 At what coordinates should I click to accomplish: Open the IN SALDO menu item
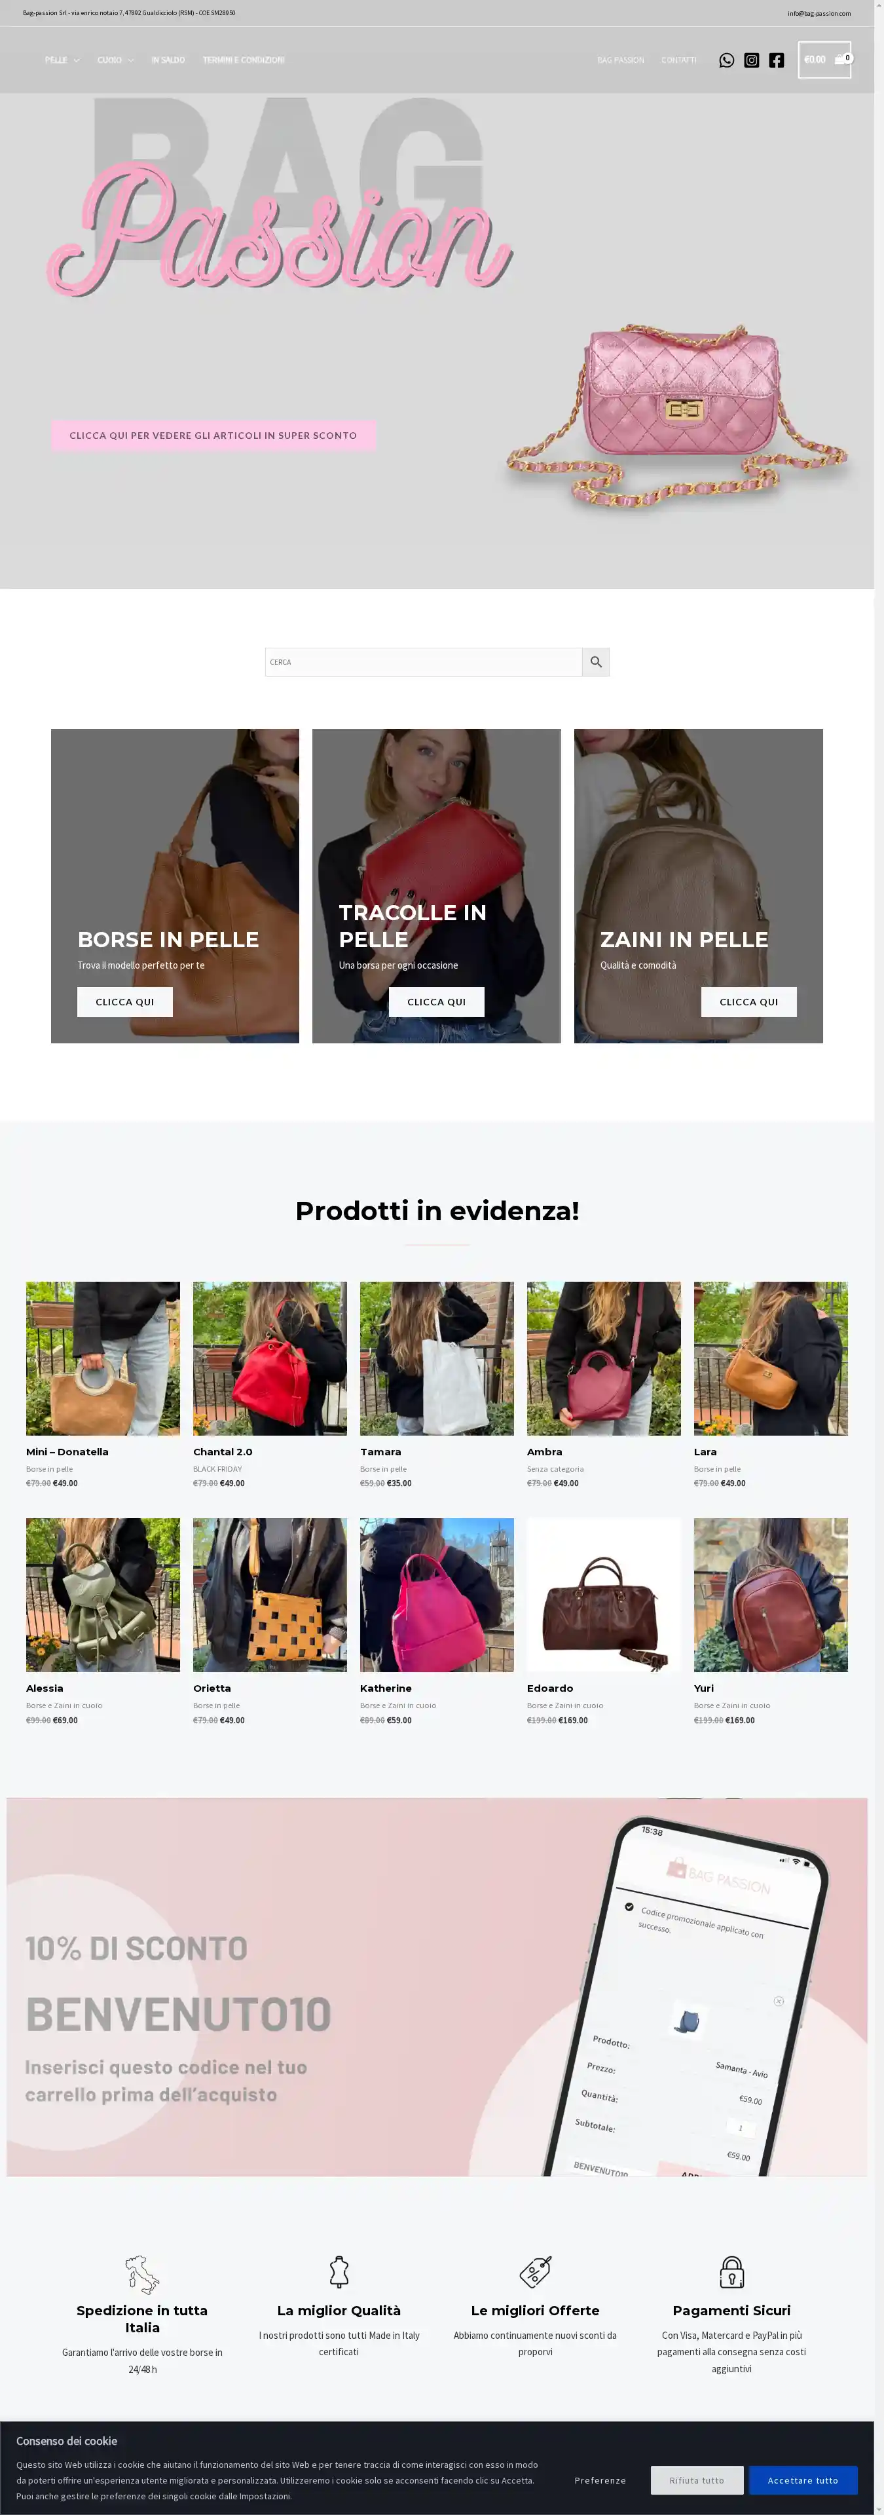[x=168, y=60]
